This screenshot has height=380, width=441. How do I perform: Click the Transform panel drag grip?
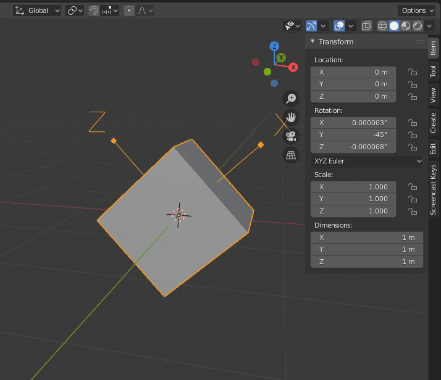420,41
